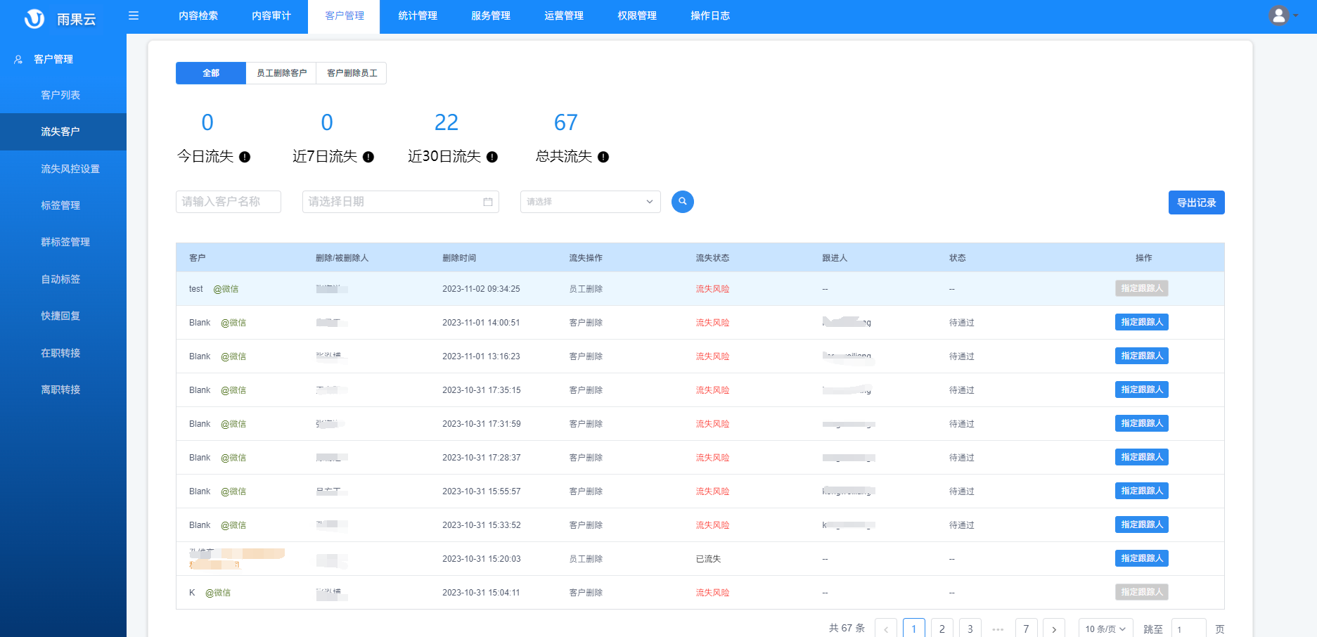Click the 流失状态 column header
Image resolution: width=1317 pixels, height=637 pixels.
tap(712, 258)
